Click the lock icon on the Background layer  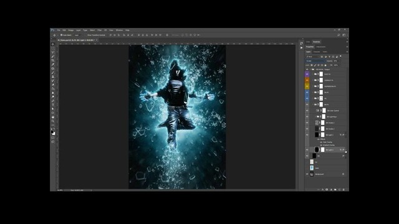tap(343, 174)
